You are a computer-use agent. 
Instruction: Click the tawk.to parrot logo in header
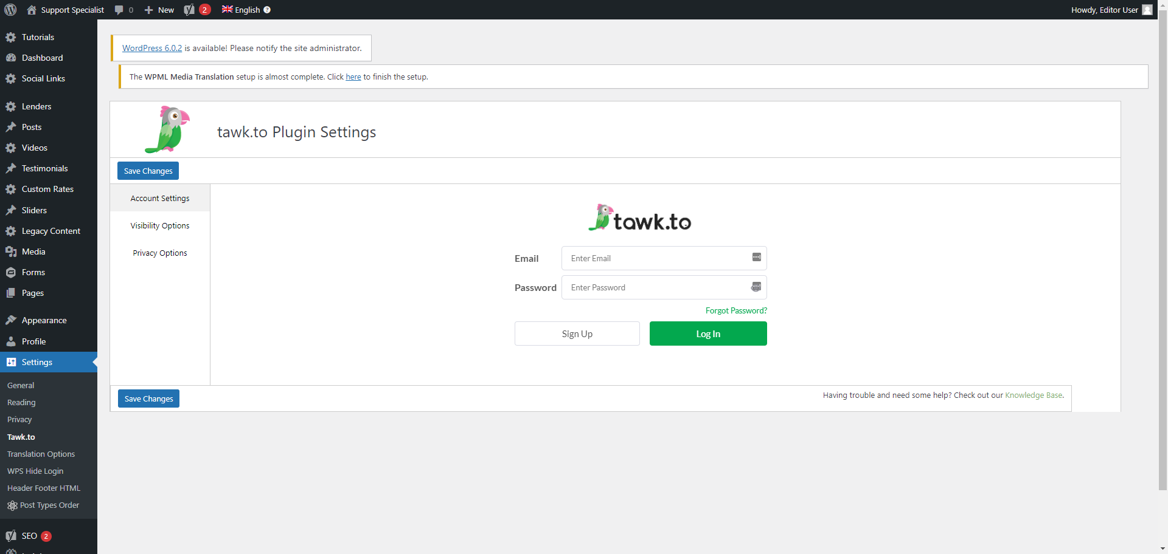(167, 129)
